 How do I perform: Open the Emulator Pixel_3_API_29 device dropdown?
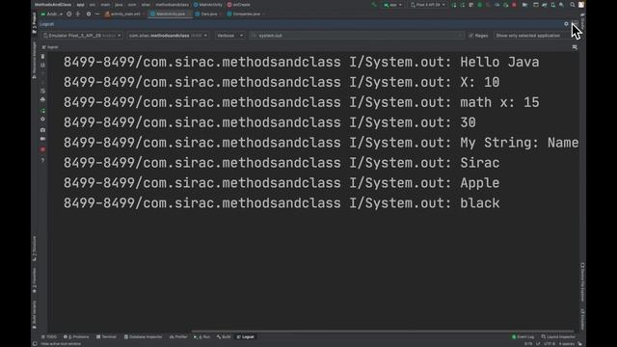[82, 36]
